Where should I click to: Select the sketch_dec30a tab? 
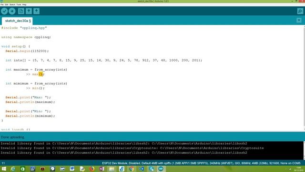[x=17, y=21]
